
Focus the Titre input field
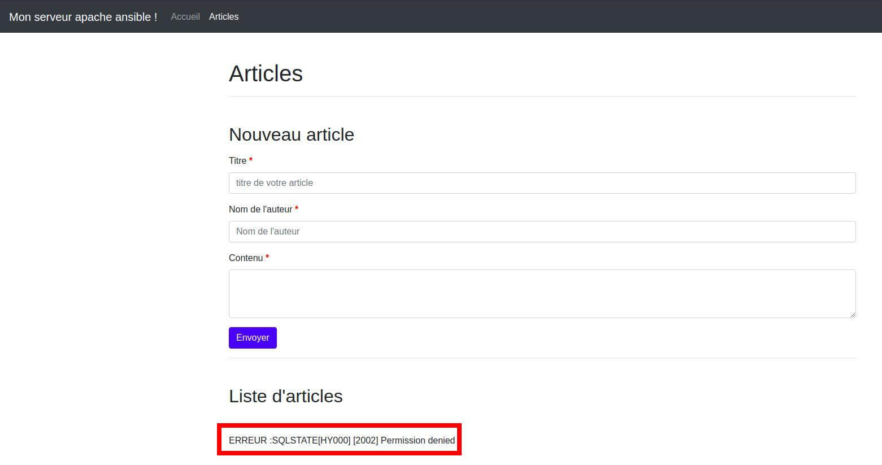tap(542, 183)
